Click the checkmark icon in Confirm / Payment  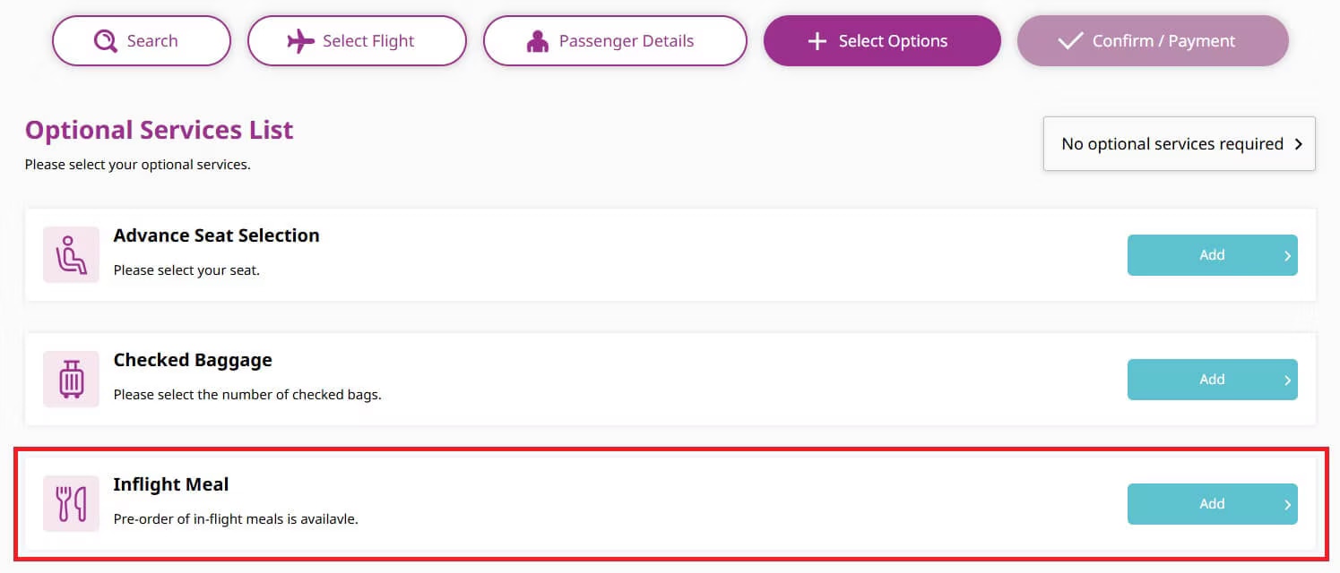click(x=1070, y=41)
